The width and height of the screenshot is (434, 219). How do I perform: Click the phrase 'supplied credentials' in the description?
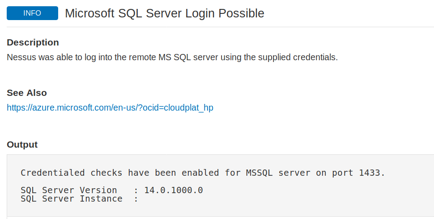[x=298, y=58]
